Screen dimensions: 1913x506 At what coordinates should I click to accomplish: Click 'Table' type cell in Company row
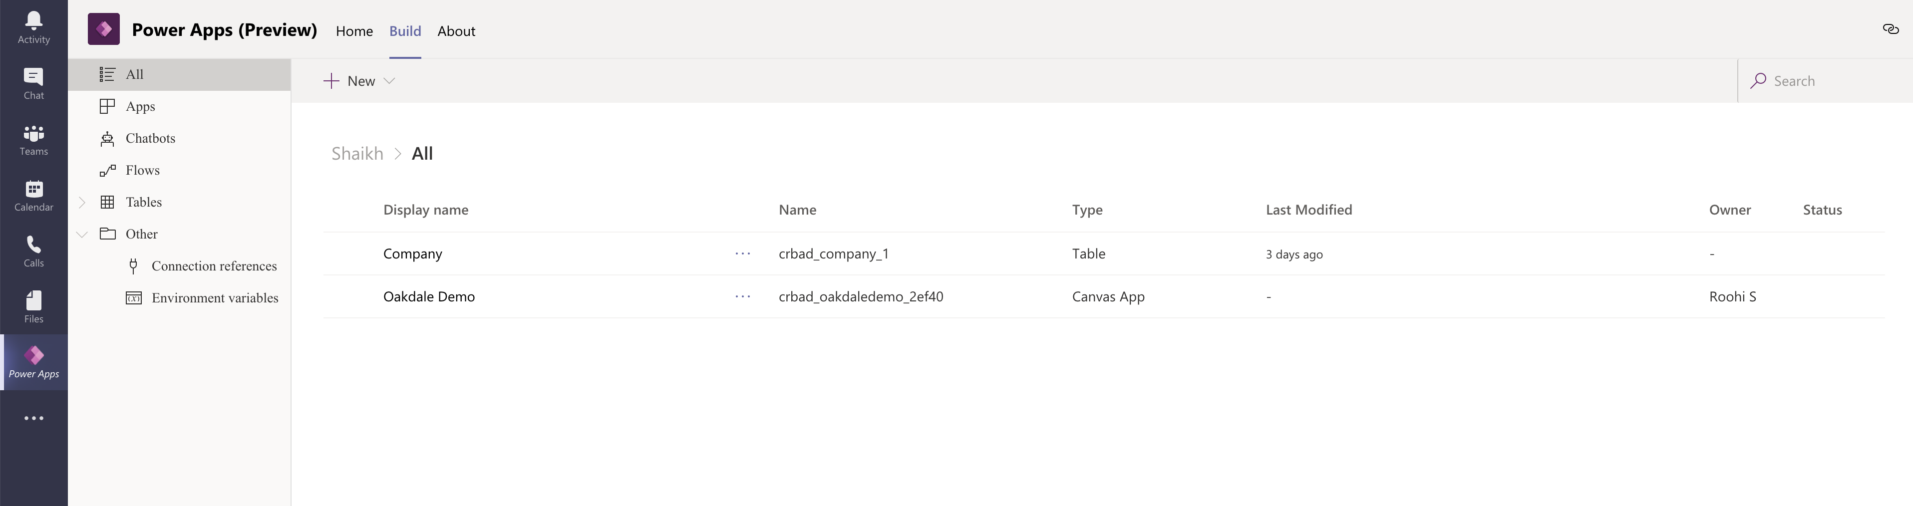tap(1089, 253)
